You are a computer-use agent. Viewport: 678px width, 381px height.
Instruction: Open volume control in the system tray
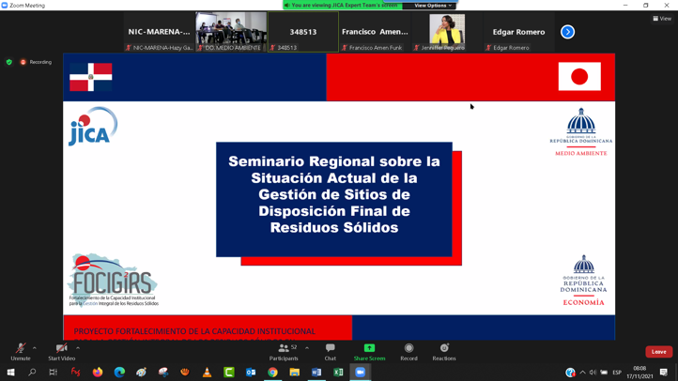click(593, 372)
